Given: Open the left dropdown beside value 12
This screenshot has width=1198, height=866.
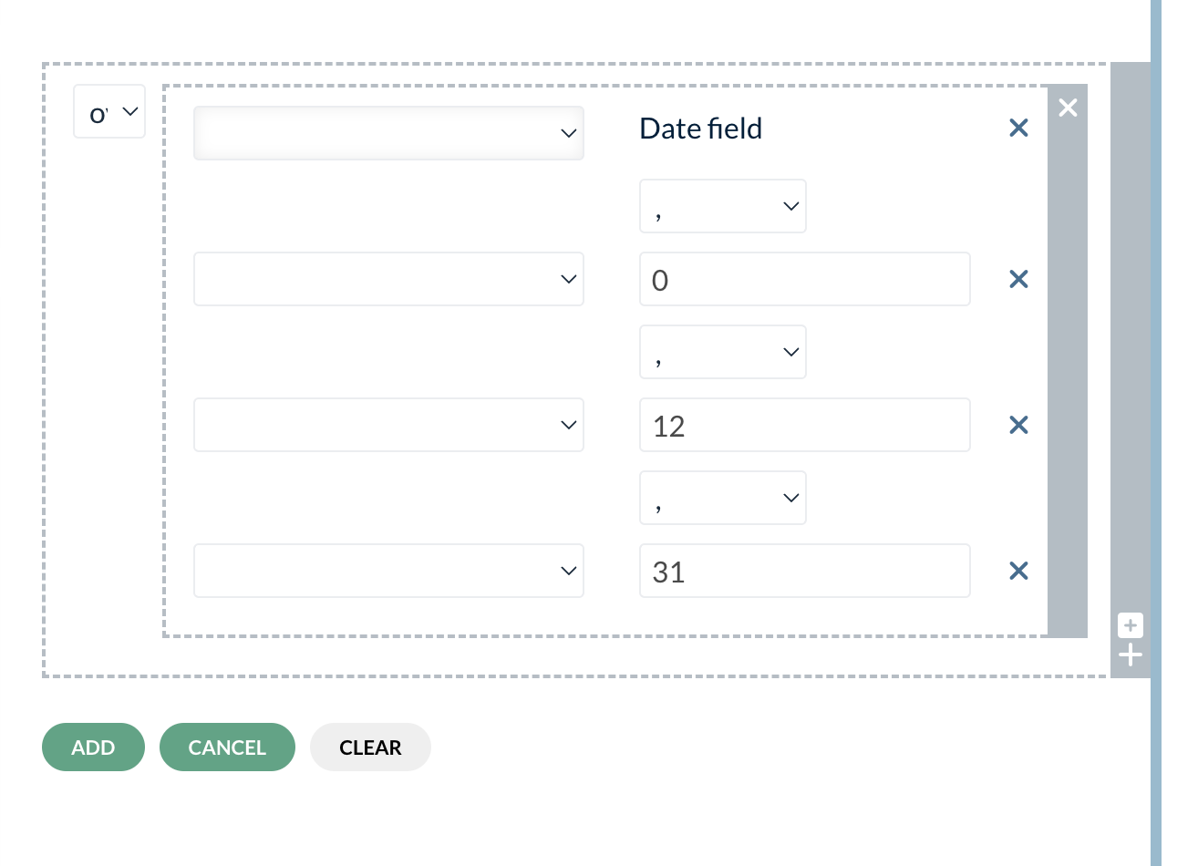Looking at the screenshot, I should (388, 425).
